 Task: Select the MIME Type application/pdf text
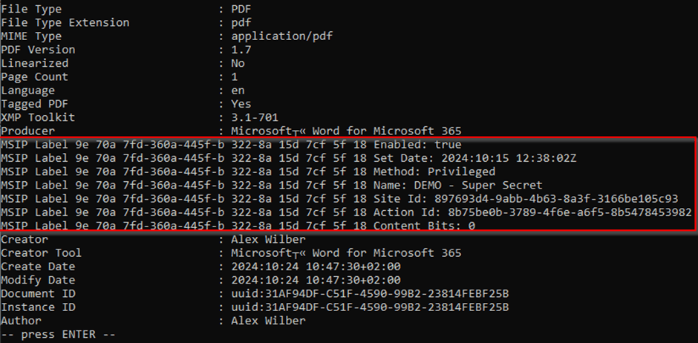point(281,36)
